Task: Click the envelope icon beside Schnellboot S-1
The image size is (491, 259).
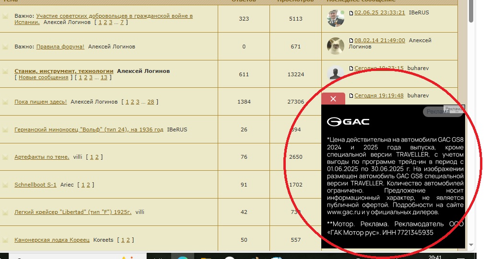Action: pyautogui.click(x=5, y=185)
